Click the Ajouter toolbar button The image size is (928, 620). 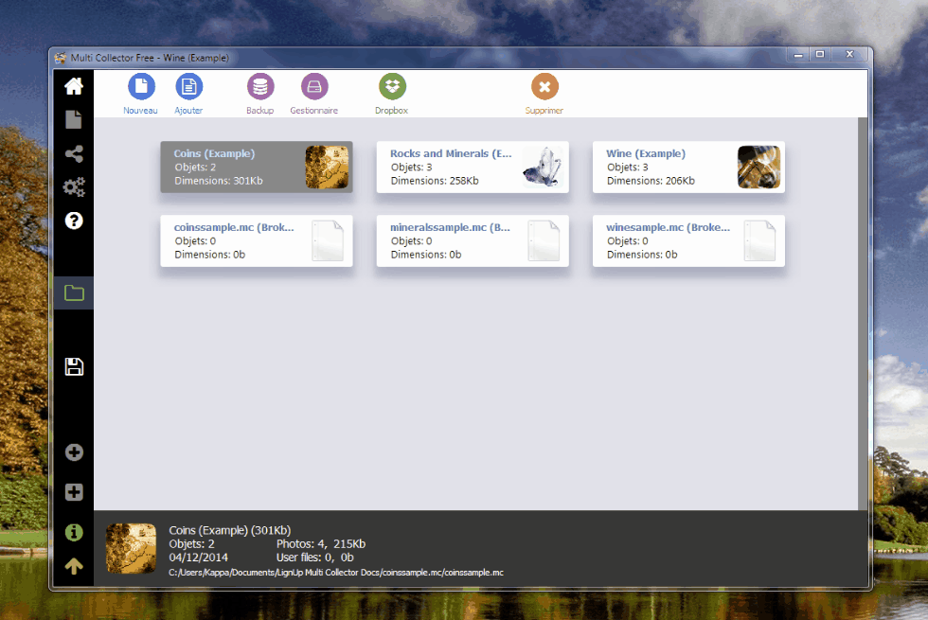188,94
